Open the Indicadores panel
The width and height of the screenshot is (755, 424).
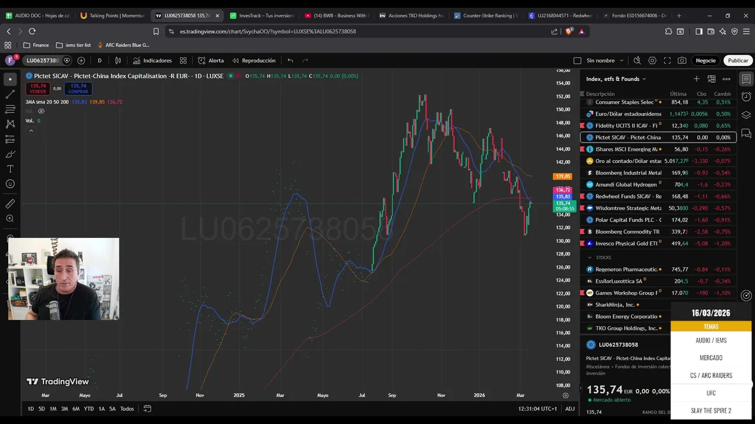[x=152, y=61]
